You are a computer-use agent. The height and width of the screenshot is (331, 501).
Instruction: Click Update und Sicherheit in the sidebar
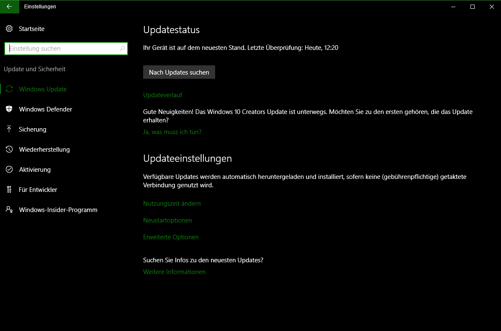35,69
